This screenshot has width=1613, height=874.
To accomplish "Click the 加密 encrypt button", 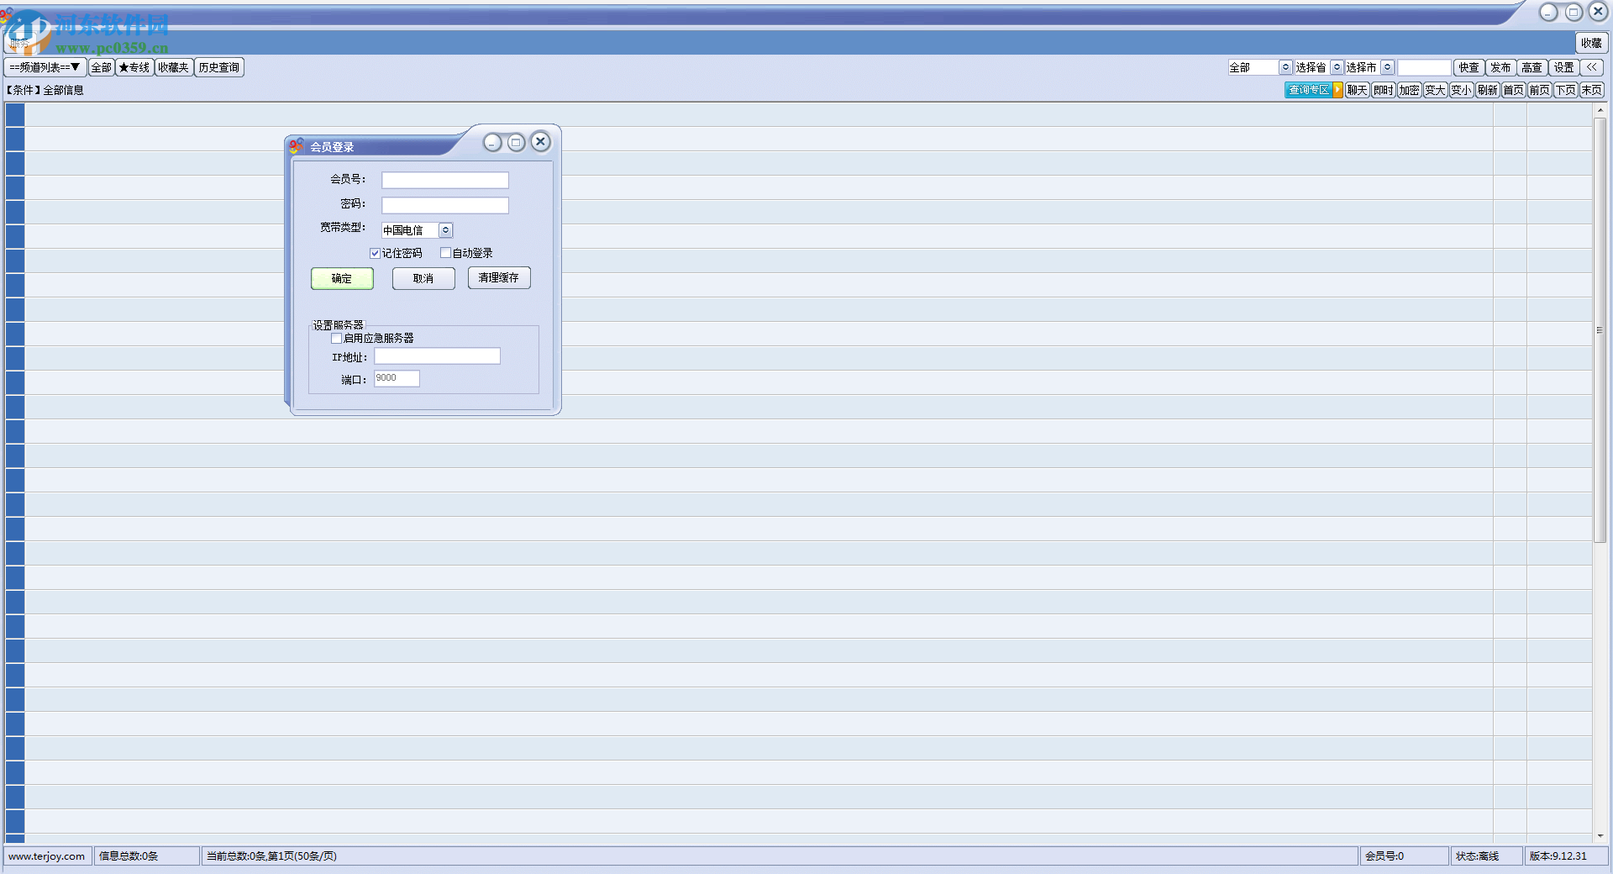I will tap(1410, 90).
